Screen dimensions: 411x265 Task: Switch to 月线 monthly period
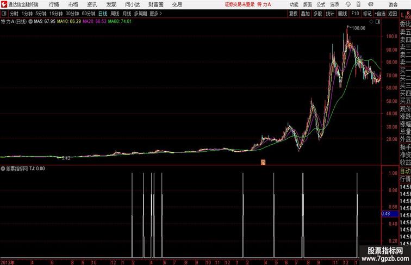(x=127, y=14)
